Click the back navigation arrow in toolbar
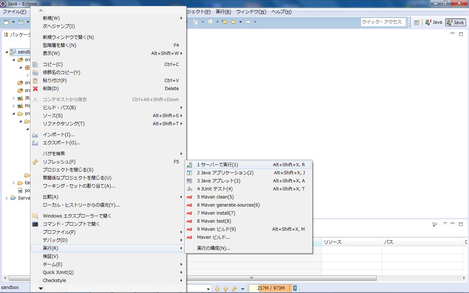 point(233,22)
